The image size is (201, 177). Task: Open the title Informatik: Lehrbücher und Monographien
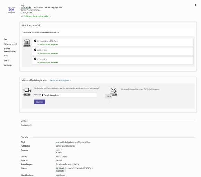click(41, 7)
